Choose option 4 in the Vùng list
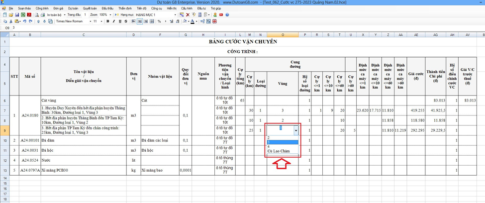This screenshot has width=485, height=203. (269, 146)
